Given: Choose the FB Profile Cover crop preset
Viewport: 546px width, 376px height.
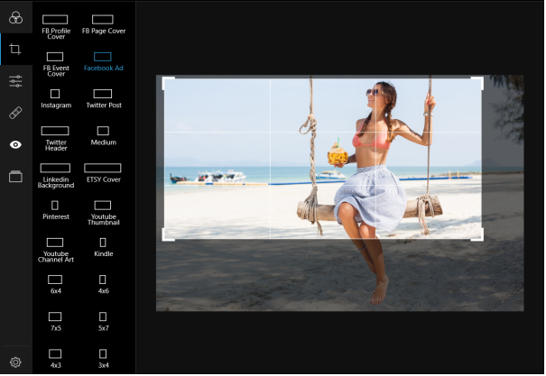Looking at the screenshot, I should tap(55, 25).
